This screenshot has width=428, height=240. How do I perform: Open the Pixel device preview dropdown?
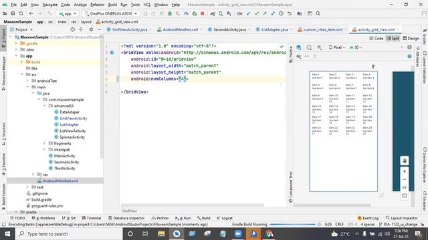tap(337, 47)
